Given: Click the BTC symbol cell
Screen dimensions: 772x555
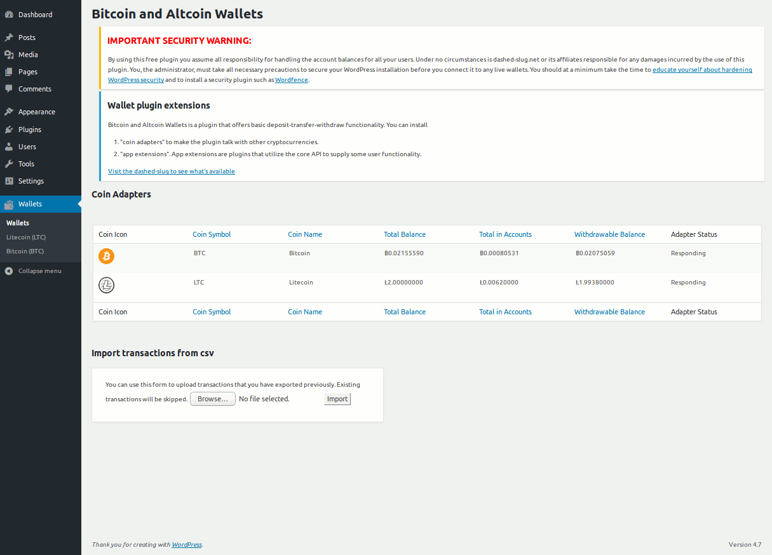Looking at the screenshot, I should coord(200,253).
